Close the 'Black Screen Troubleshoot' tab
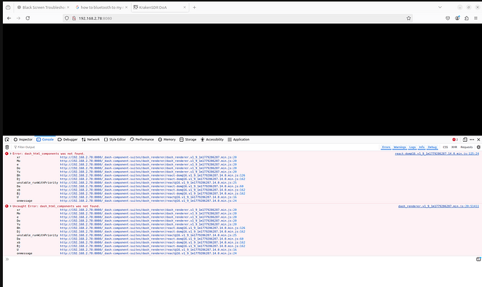Screen dimensions: 482x287 point(68,8)
